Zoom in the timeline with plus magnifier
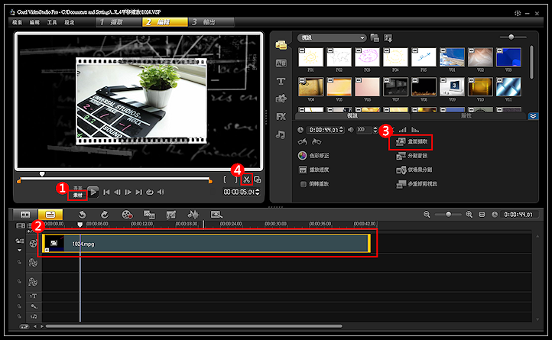Image resolution: width=552 pixels, height=340 pixels. tap(469, 215)
